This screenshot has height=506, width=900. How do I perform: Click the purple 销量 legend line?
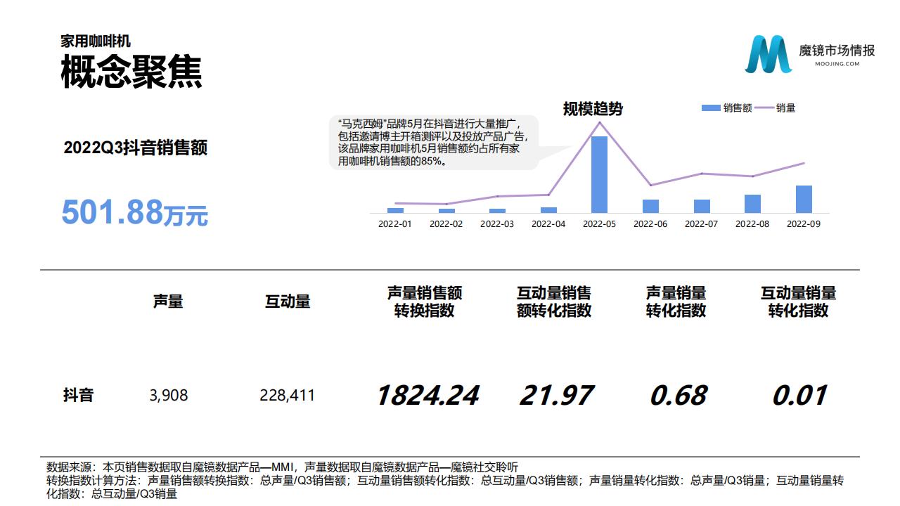tap(764, 108)
